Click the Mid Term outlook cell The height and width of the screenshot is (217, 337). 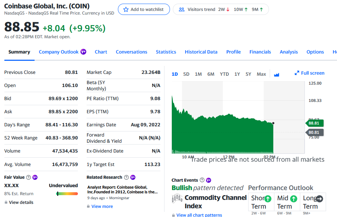tap(287, 202)
